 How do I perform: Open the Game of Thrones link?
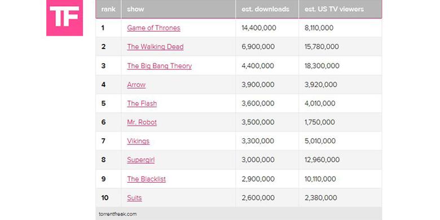pos(153,28)
